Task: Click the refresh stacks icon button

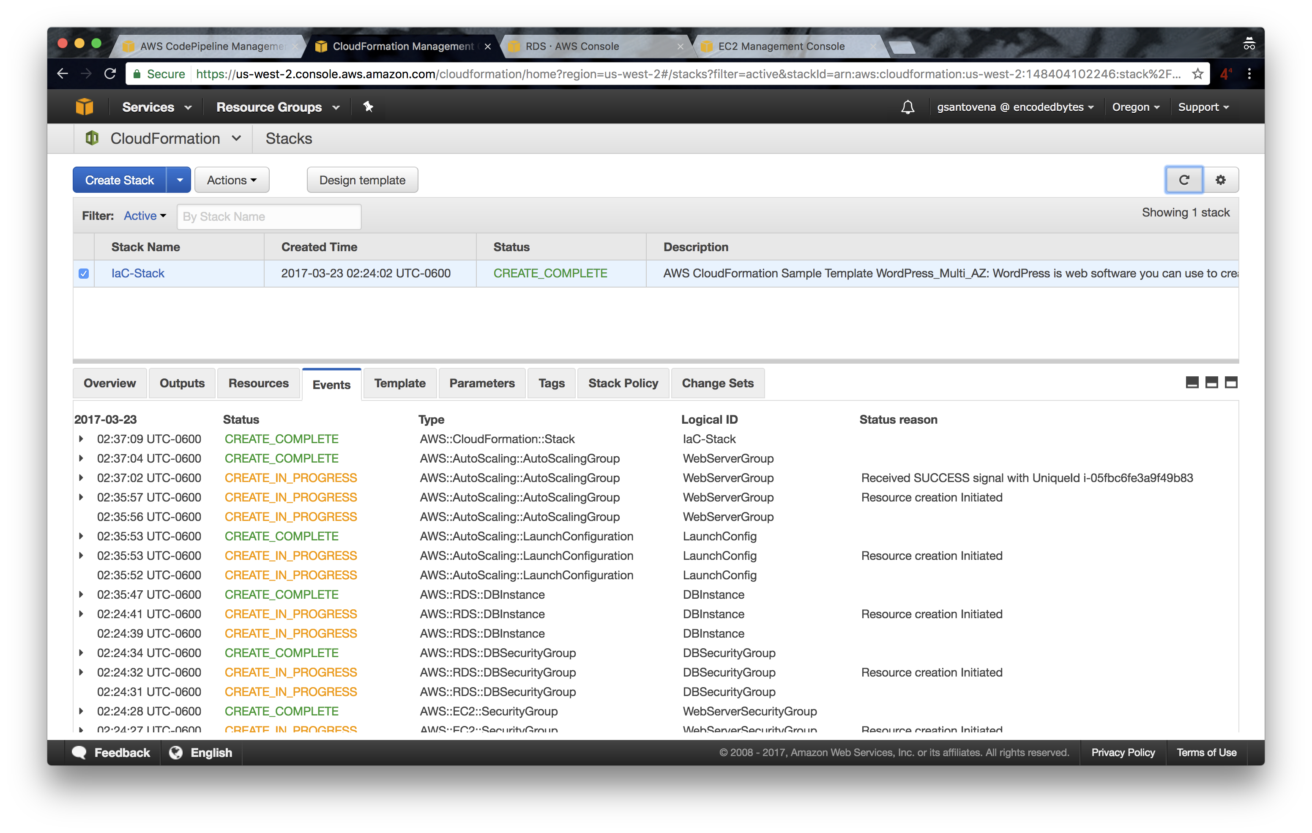Action: tap(1184, 180)
